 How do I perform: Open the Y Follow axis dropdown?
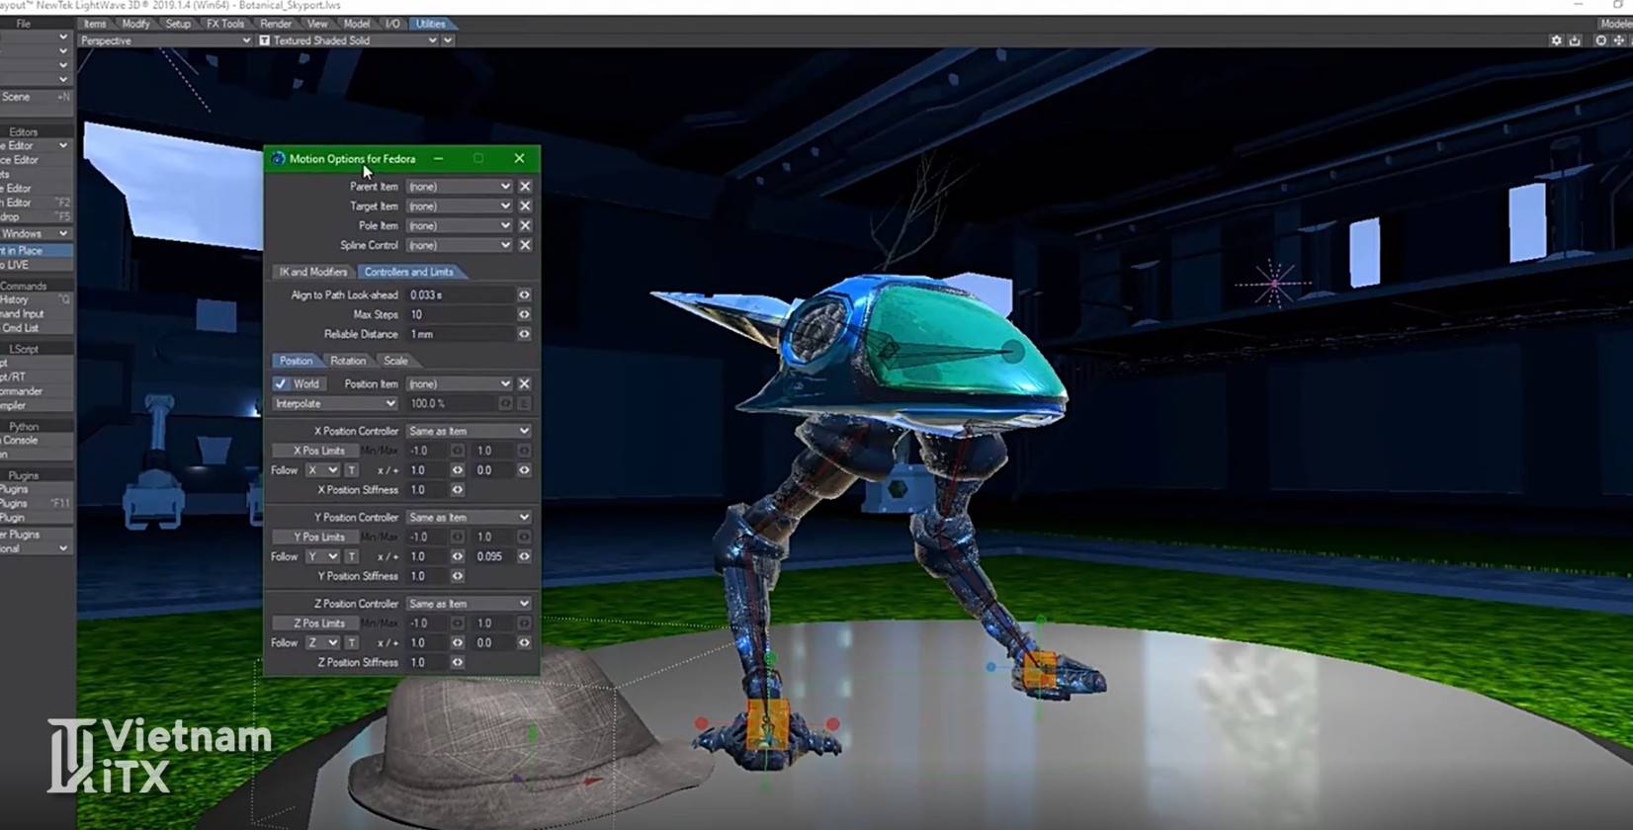(322, 556)
